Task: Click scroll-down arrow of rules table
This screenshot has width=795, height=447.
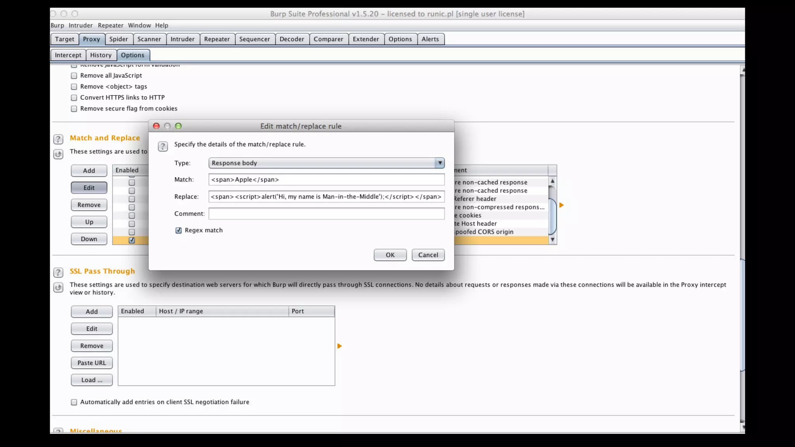Action: (x=552, y=240)
